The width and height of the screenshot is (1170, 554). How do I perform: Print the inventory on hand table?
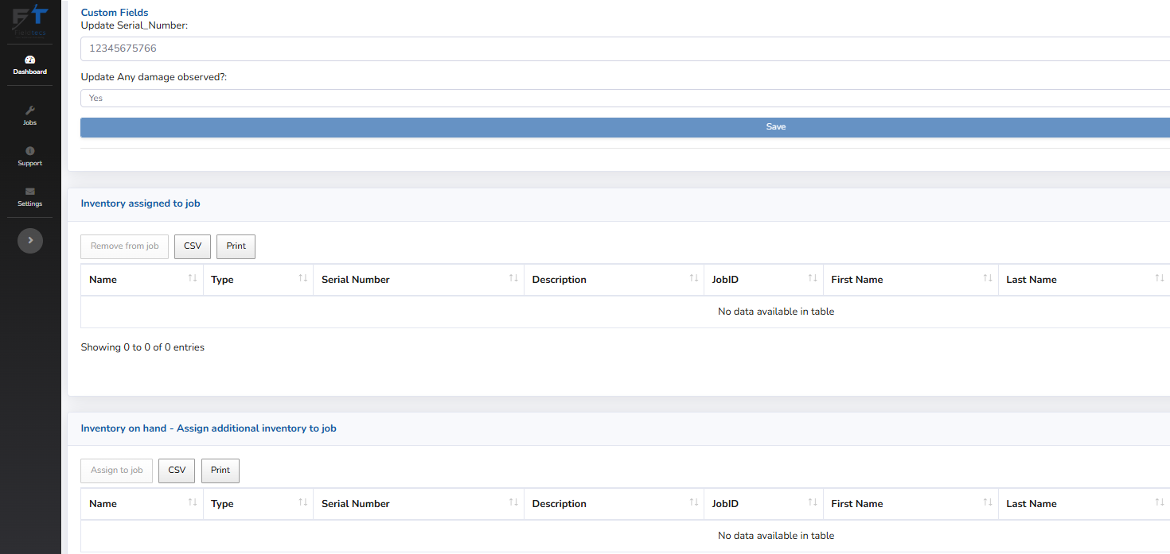220,471
